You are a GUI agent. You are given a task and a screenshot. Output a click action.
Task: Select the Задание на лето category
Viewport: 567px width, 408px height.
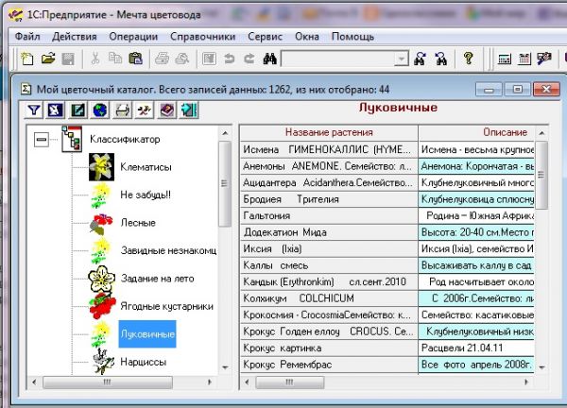coord(157,279)
